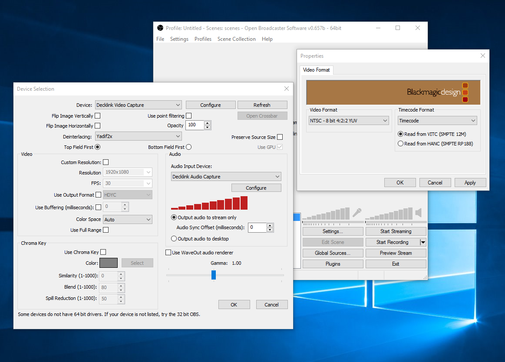Close the Device Selection dialog

(286, 89)
